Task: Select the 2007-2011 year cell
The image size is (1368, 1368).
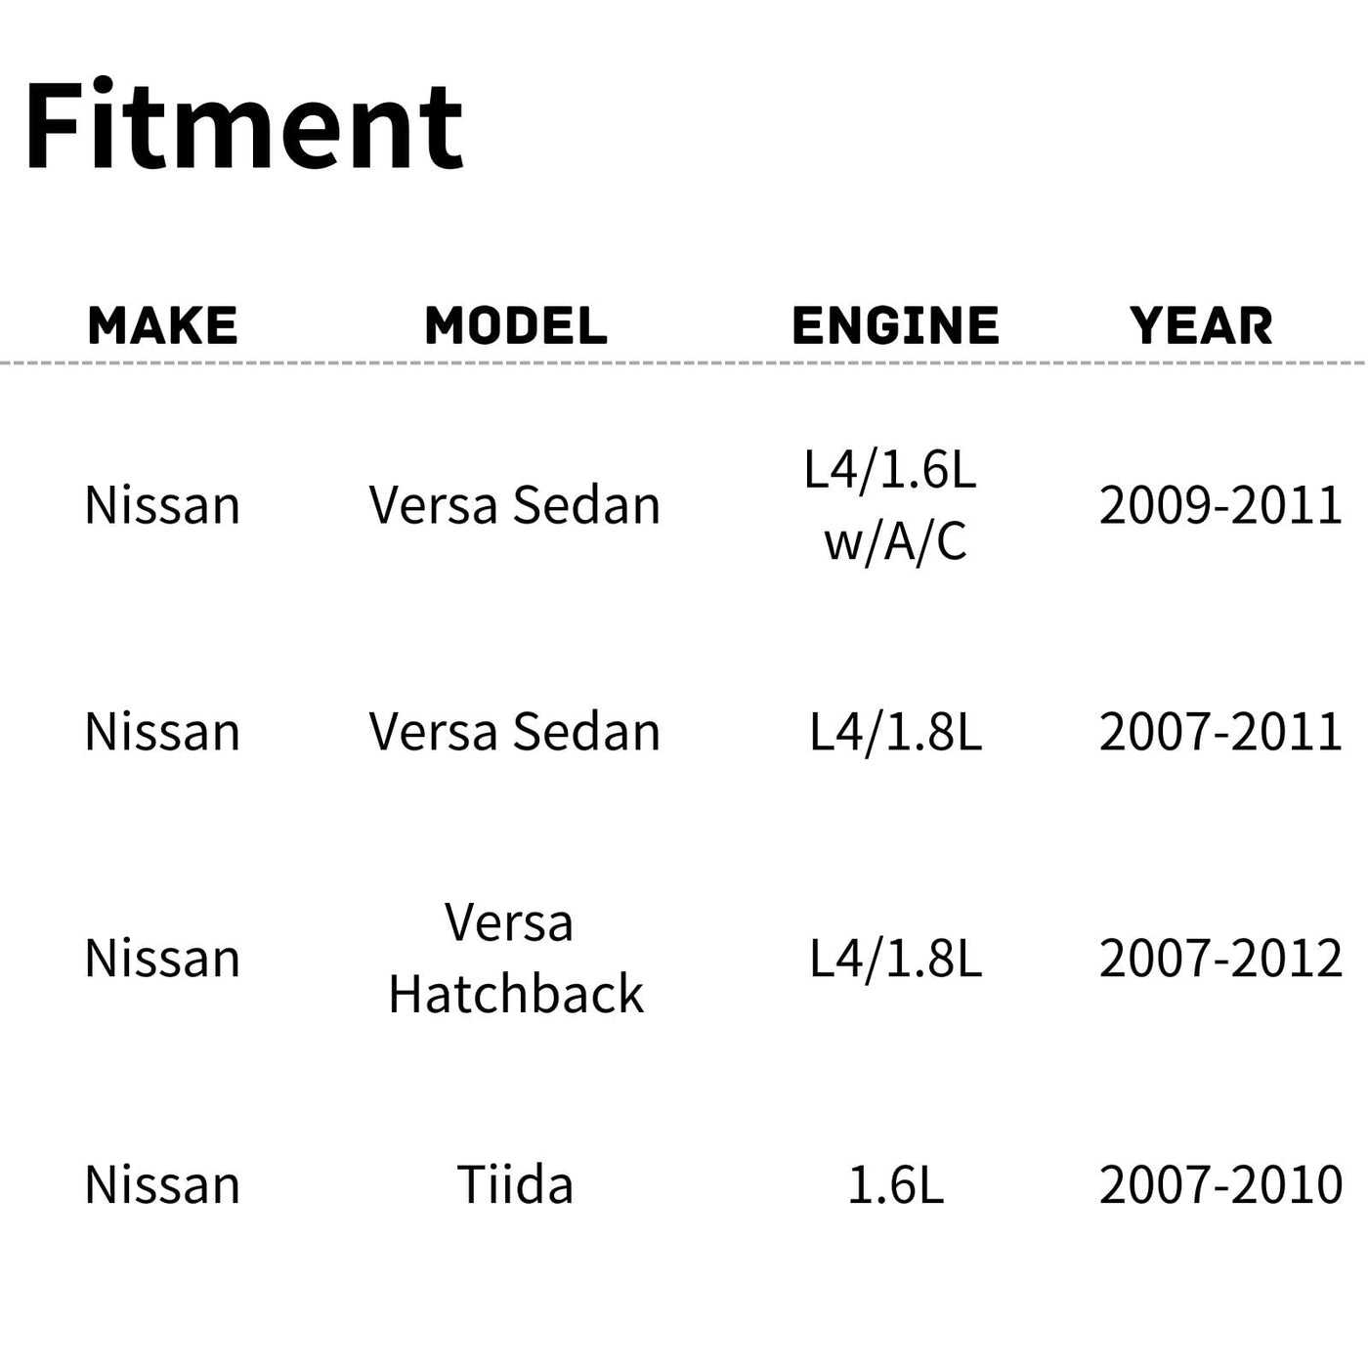Action: point(1220,733)
